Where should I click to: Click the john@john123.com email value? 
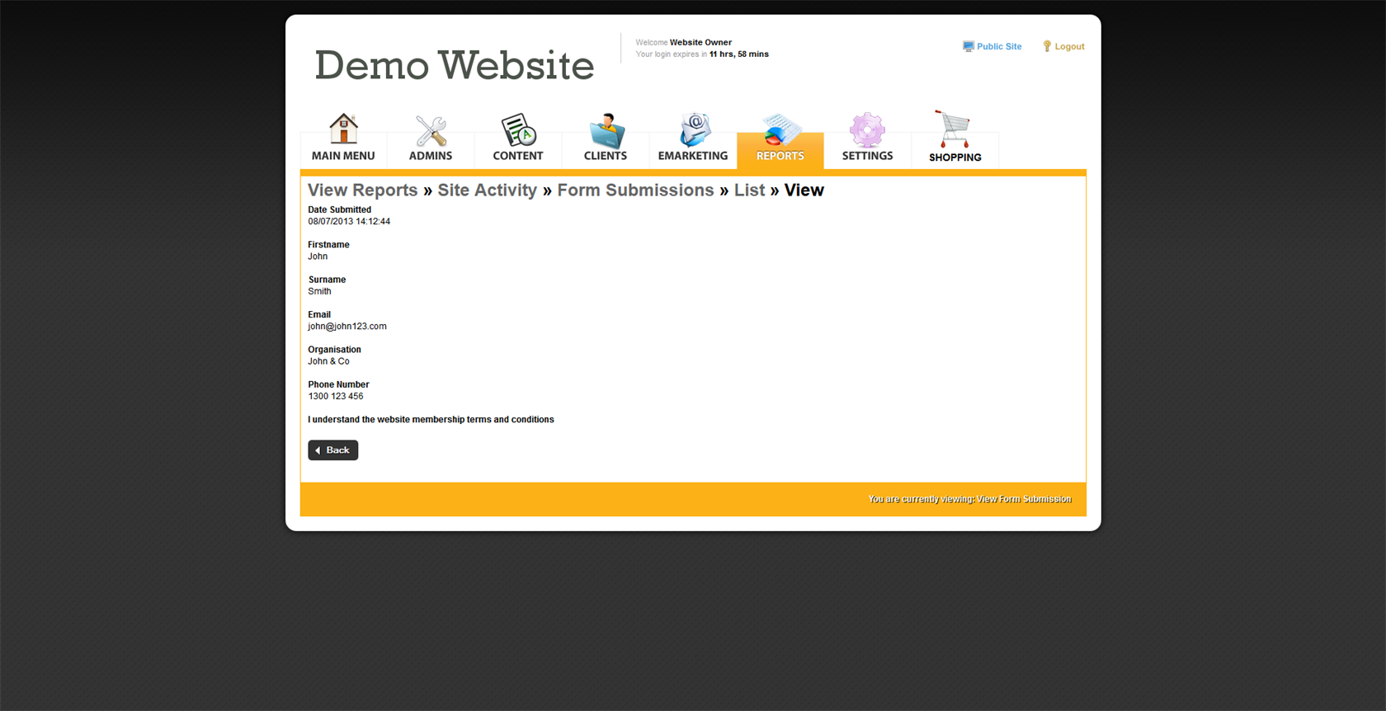(347, 327)
